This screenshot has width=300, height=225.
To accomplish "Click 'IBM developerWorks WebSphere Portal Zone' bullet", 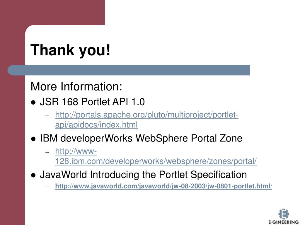I will coord(141,138).
